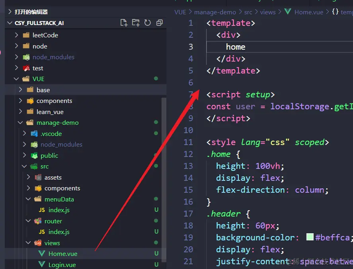Viewport: 353px width, 269px height.
Task: Click the Vue icon beside Login.vue
Action: (42, 264)
